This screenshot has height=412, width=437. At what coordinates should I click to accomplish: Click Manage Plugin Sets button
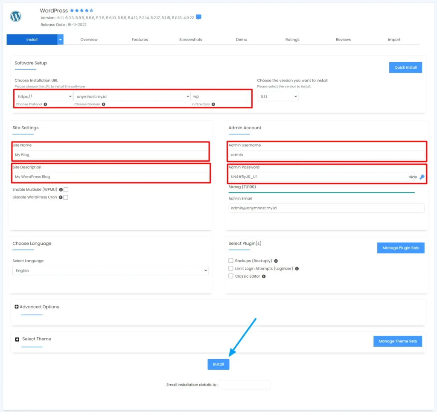401,248
